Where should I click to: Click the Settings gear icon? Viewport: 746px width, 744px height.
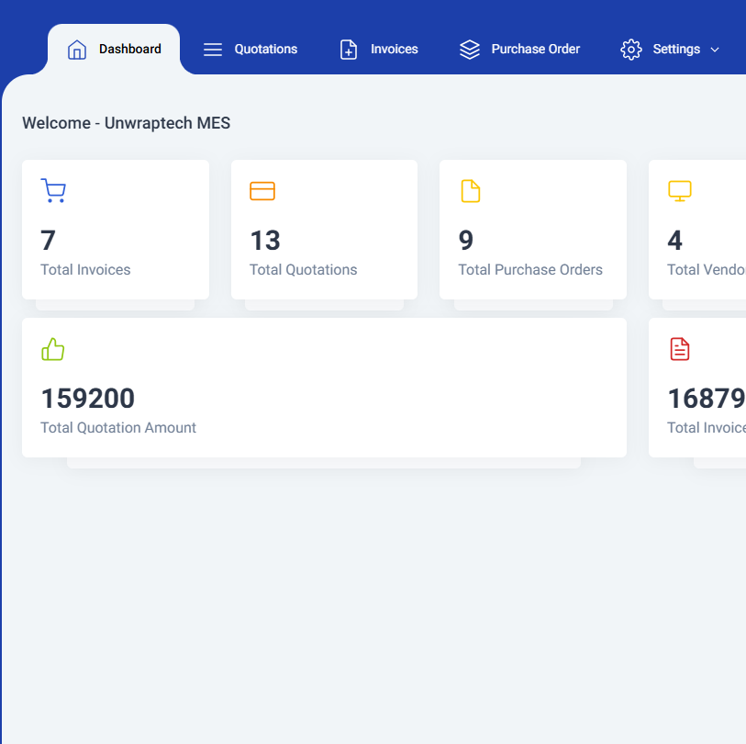631,50
